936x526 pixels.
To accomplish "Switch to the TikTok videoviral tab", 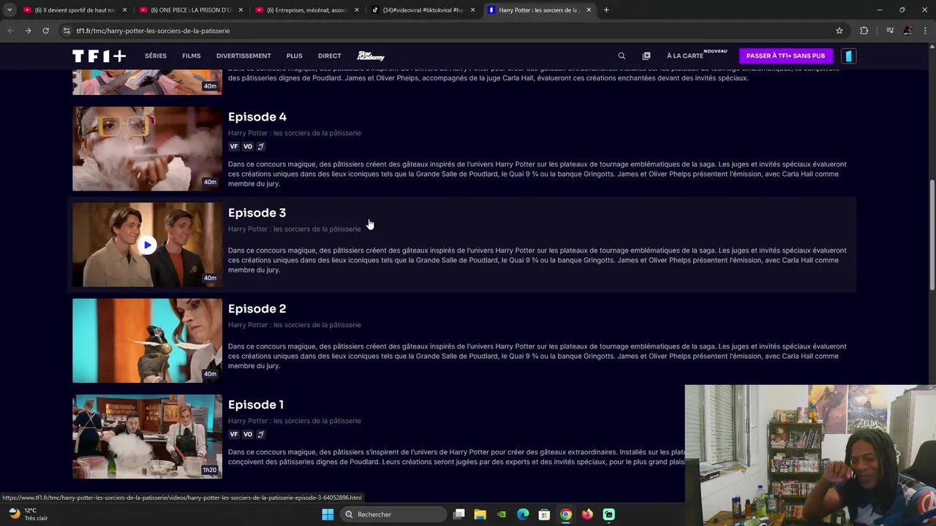I will (422, 10).
